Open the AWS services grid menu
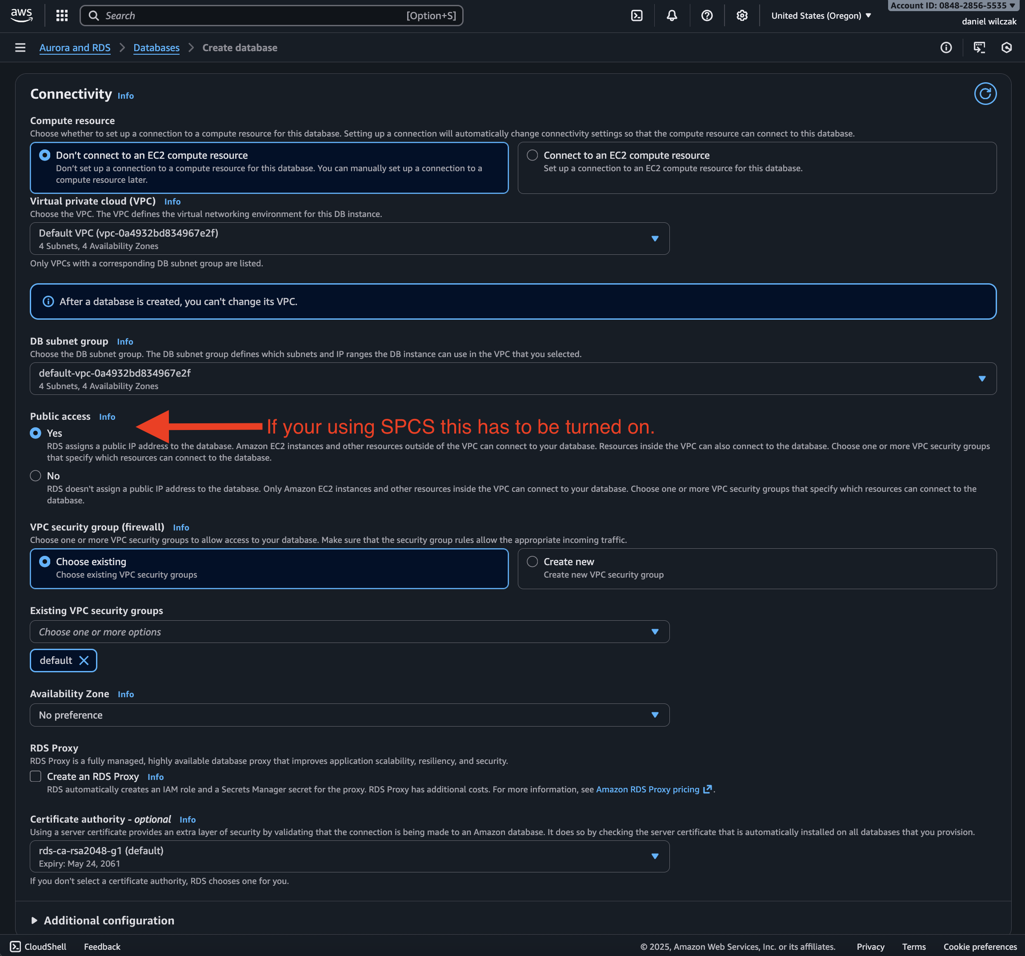 click(x=62, y=16)
